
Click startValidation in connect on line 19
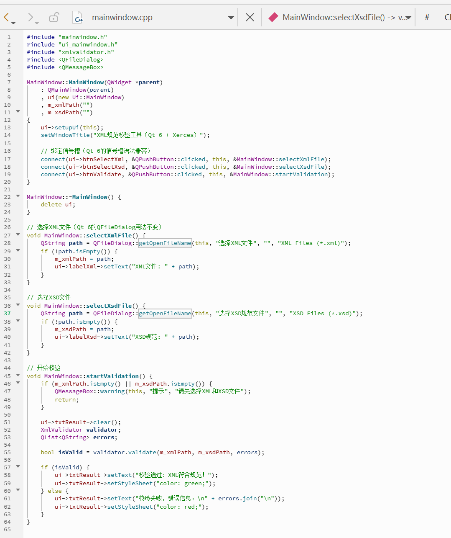click(302, 174)
